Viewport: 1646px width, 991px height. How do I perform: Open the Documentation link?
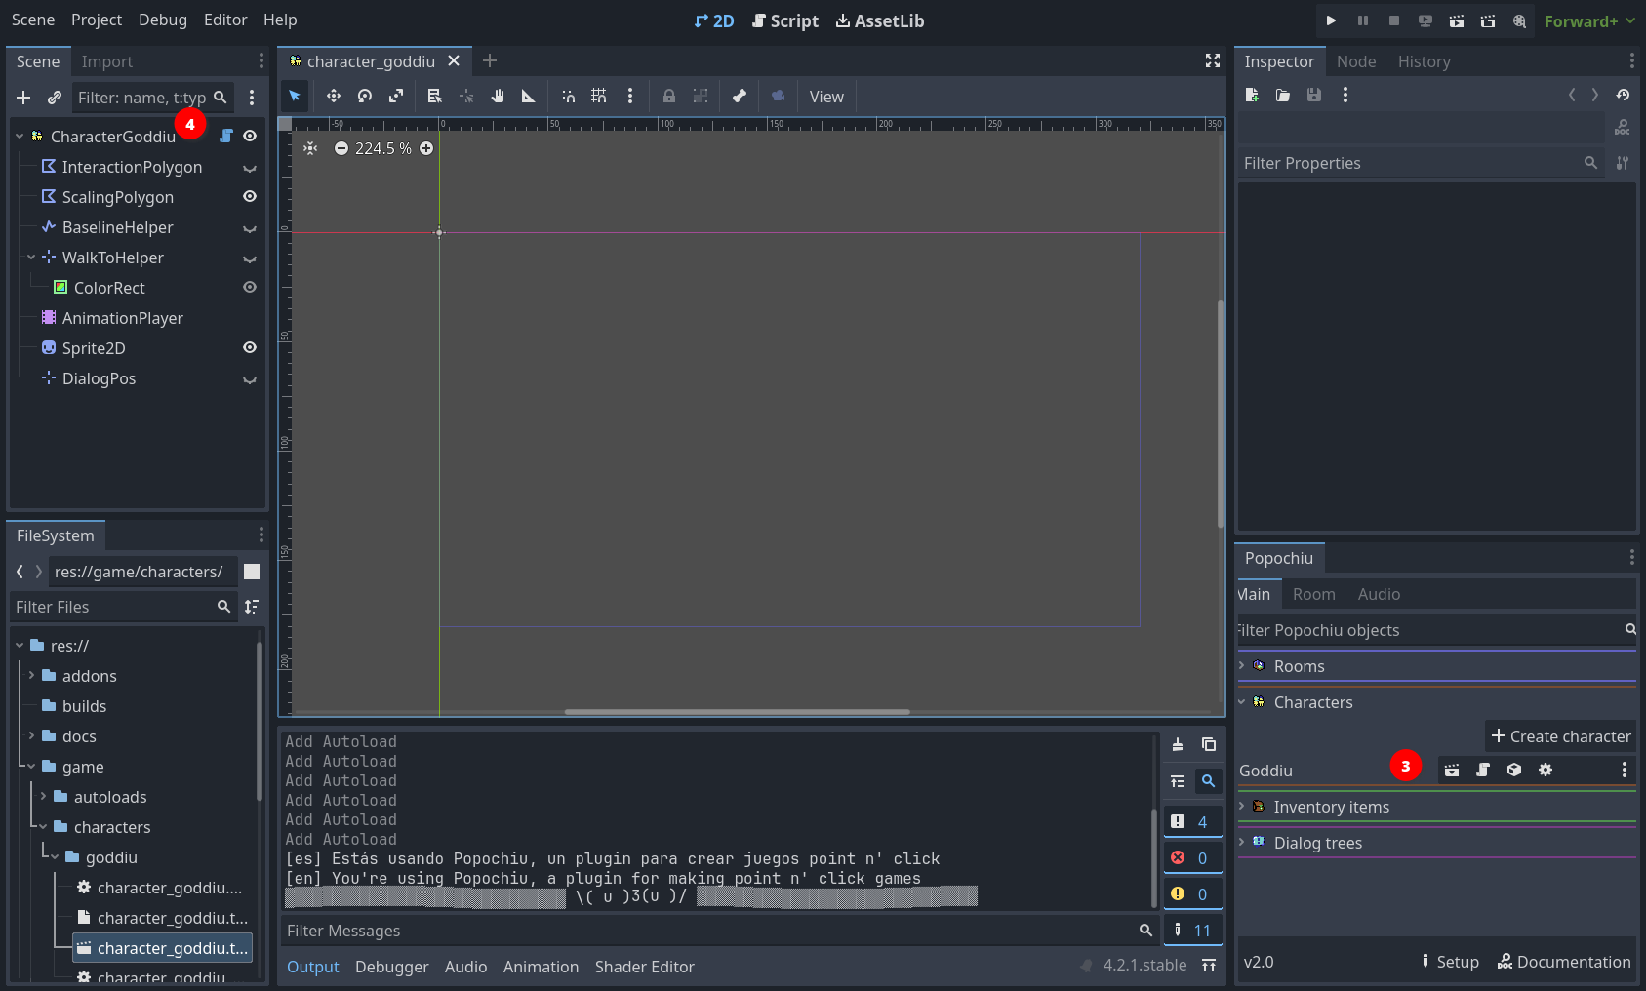1564,962
